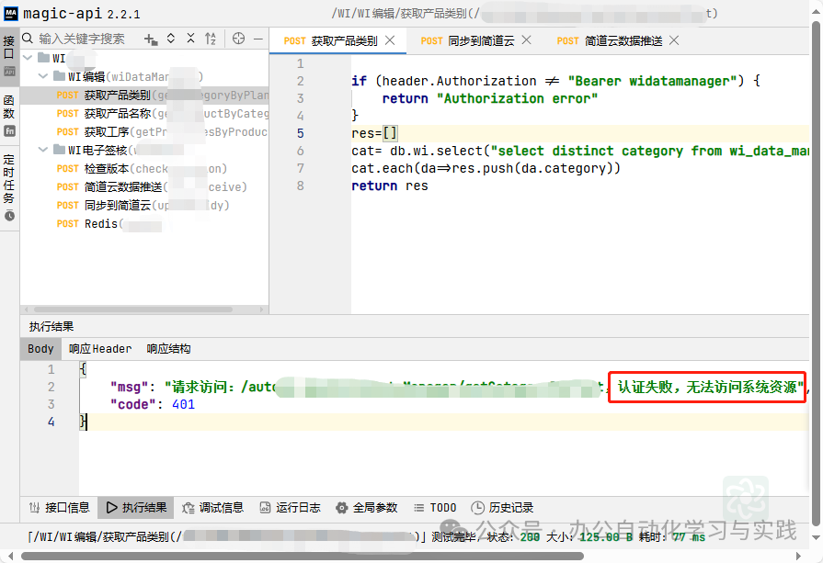
Task: Open the 响应Header results tab
Action: pos(99,348)
